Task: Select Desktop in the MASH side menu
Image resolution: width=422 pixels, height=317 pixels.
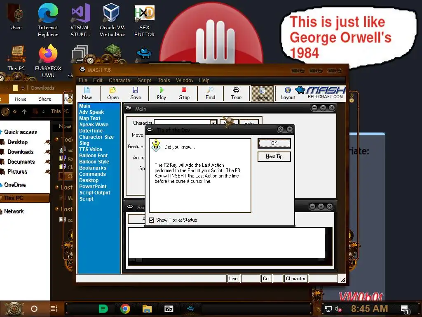Action: point(89,180)
